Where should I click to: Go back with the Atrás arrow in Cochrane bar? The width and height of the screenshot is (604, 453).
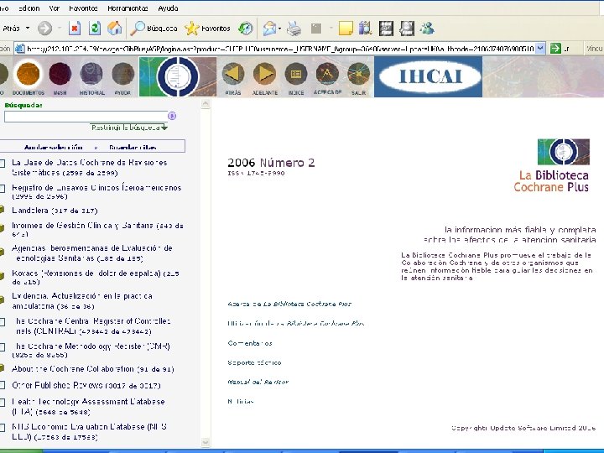pos(232,74)
